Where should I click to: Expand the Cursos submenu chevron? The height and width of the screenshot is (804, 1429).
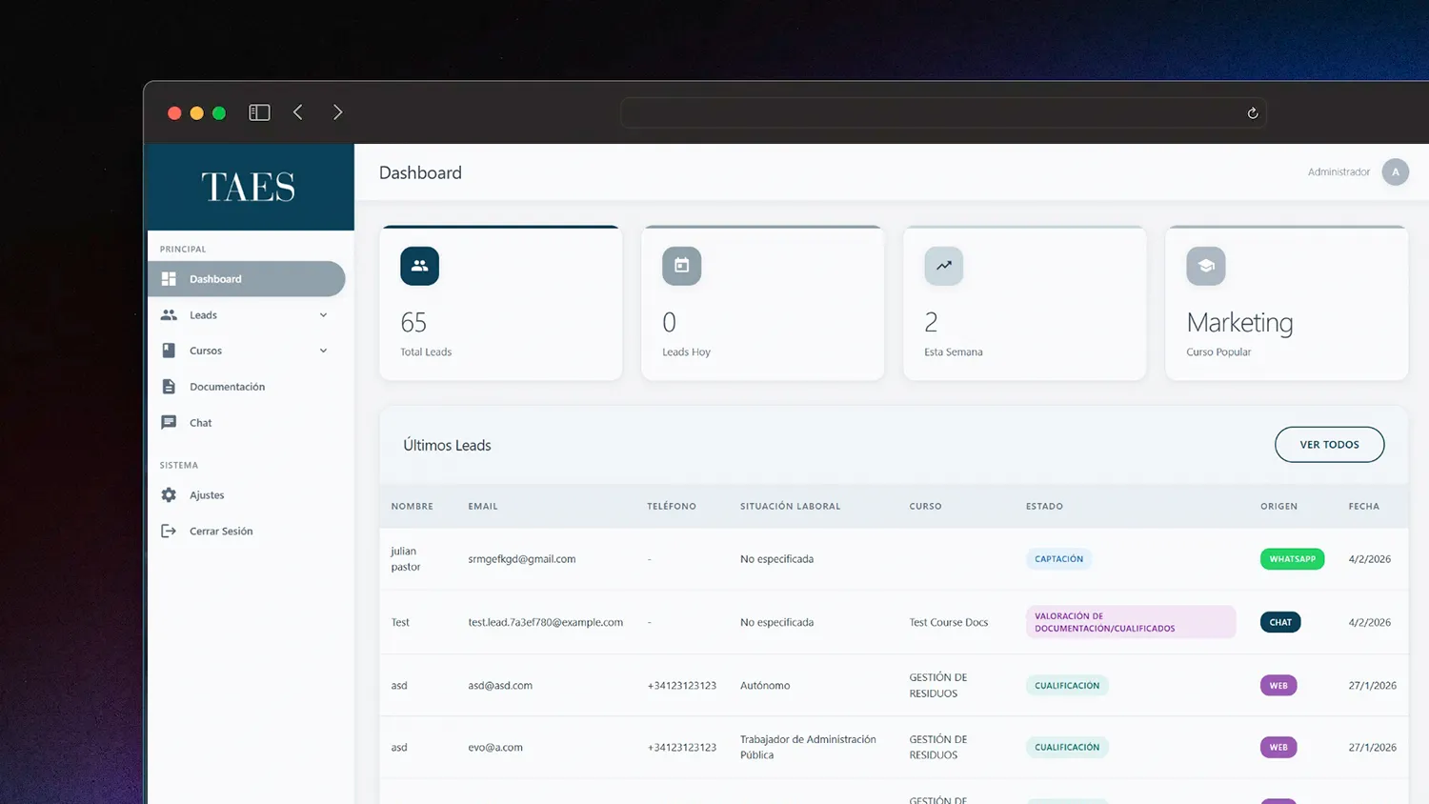[323, 351]
